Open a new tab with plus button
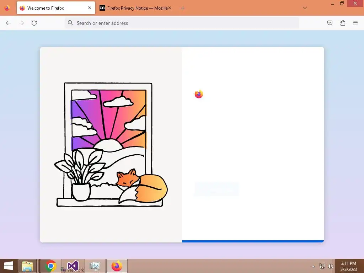364x273 pixels. pos(183,8)
